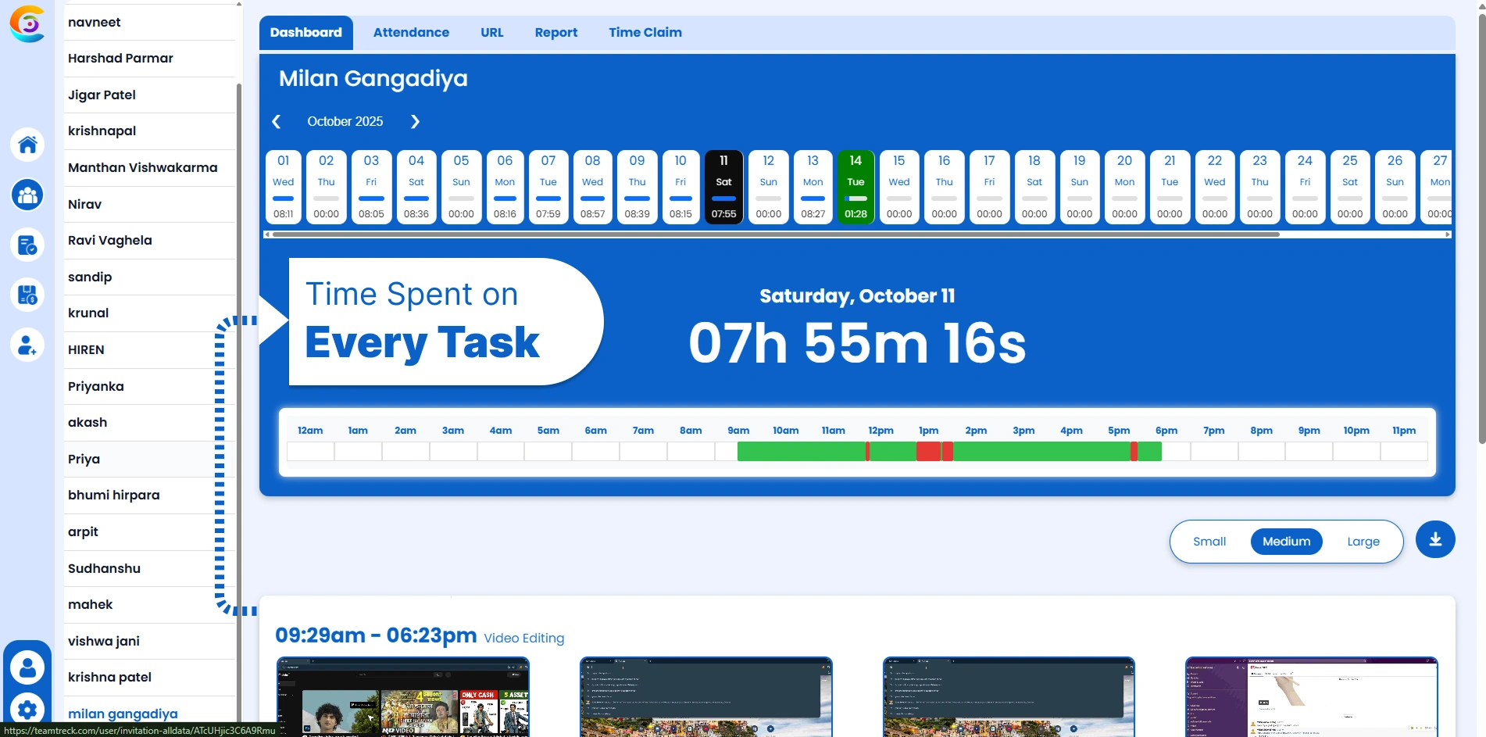Select the Large screenshot size option

(1363, 541)
